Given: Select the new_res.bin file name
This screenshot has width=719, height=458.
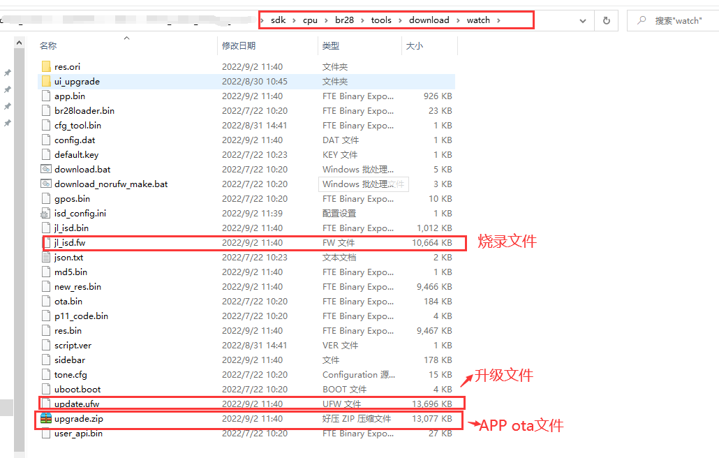Looking at the screenshot, I should click(x=77, y=286).
